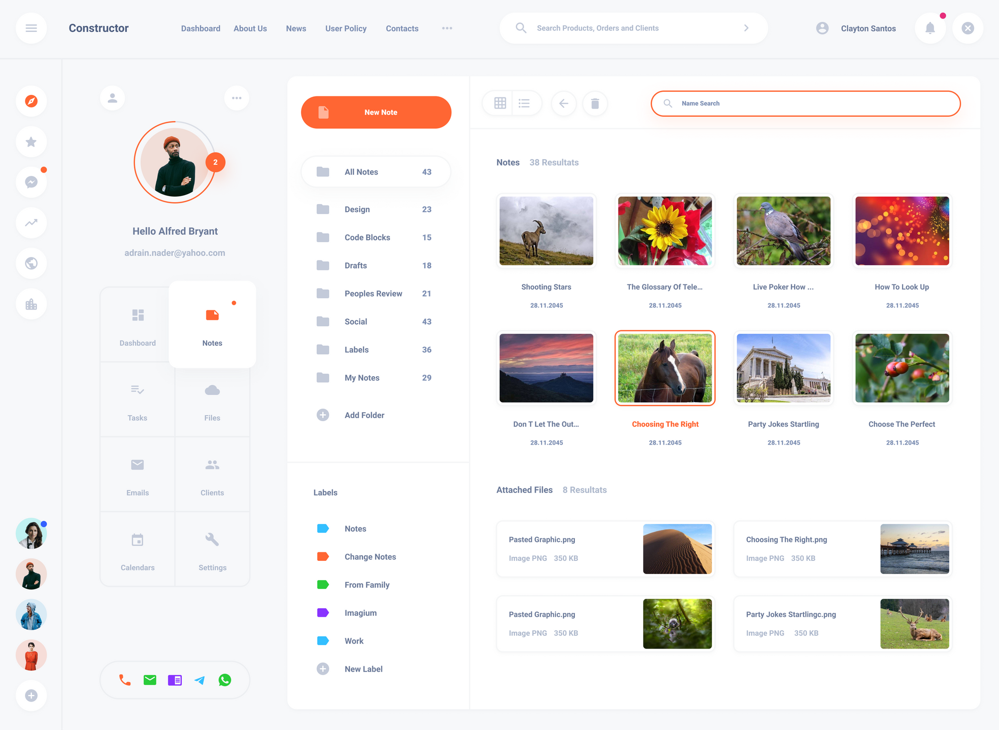The image size is (999, 730).
Task: Click the hamburger menu icon
Action: (31, 28)
